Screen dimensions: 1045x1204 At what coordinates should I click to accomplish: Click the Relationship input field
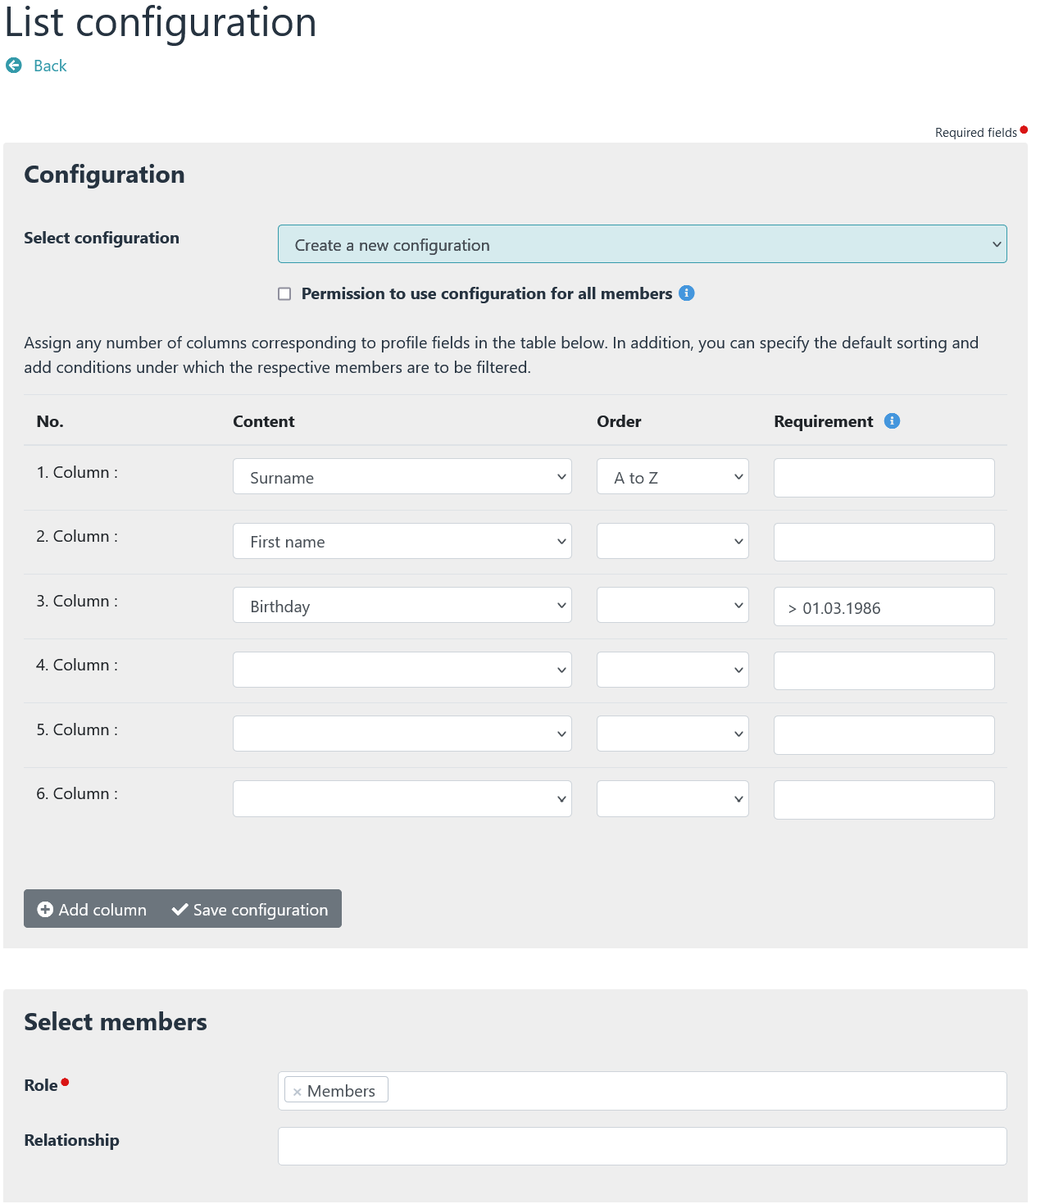point(643,1146)
